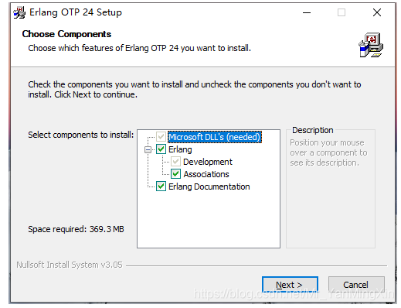401x308 pixels.
Task: Click the Description group box label
Action: point(313,130)
